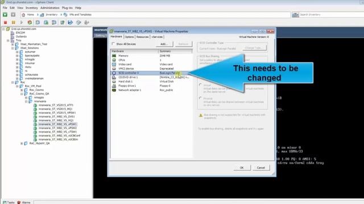Image resolution: width=364 pixels, height=204 pixels.
Task: Open the View menu
Action: pos(20,8)
